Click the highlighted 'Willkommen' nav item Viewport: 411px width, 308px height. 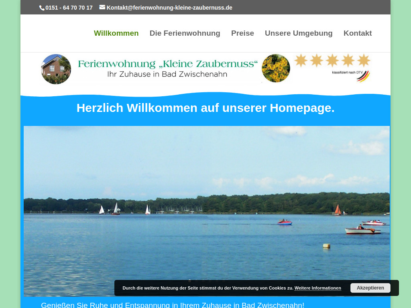116,33
